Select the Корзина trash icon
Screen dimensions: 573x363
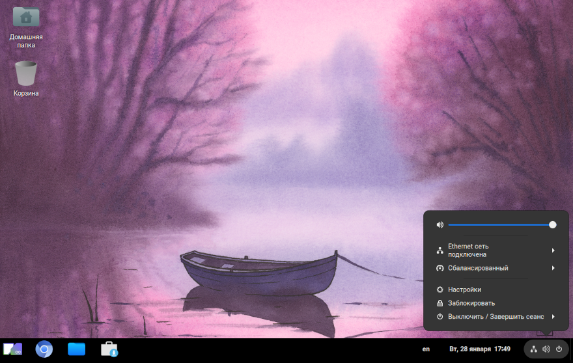[x=26, y=74]
